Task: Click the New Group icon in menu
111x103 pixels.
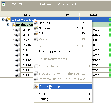Action: coord(36,28)
